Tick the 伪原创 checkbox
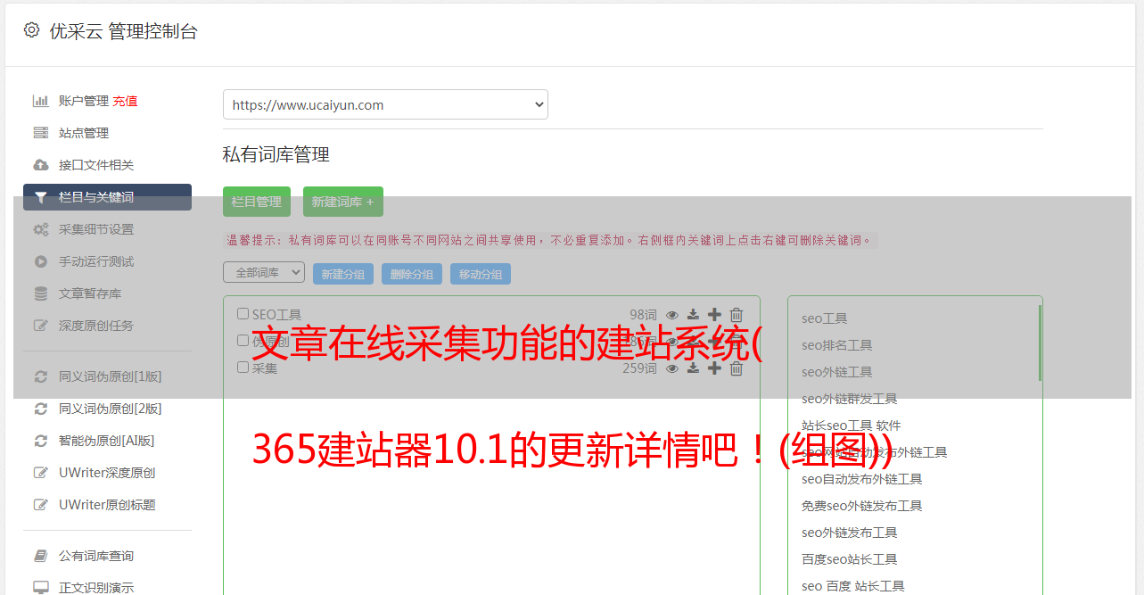Image resolution: width=1144 pixels, height=595 pixels. coord(243,341)
